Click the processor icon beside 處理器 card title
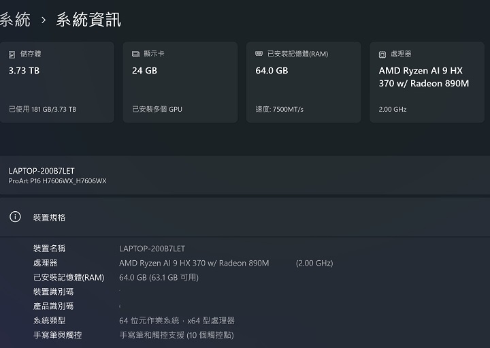 pos(382,54)
